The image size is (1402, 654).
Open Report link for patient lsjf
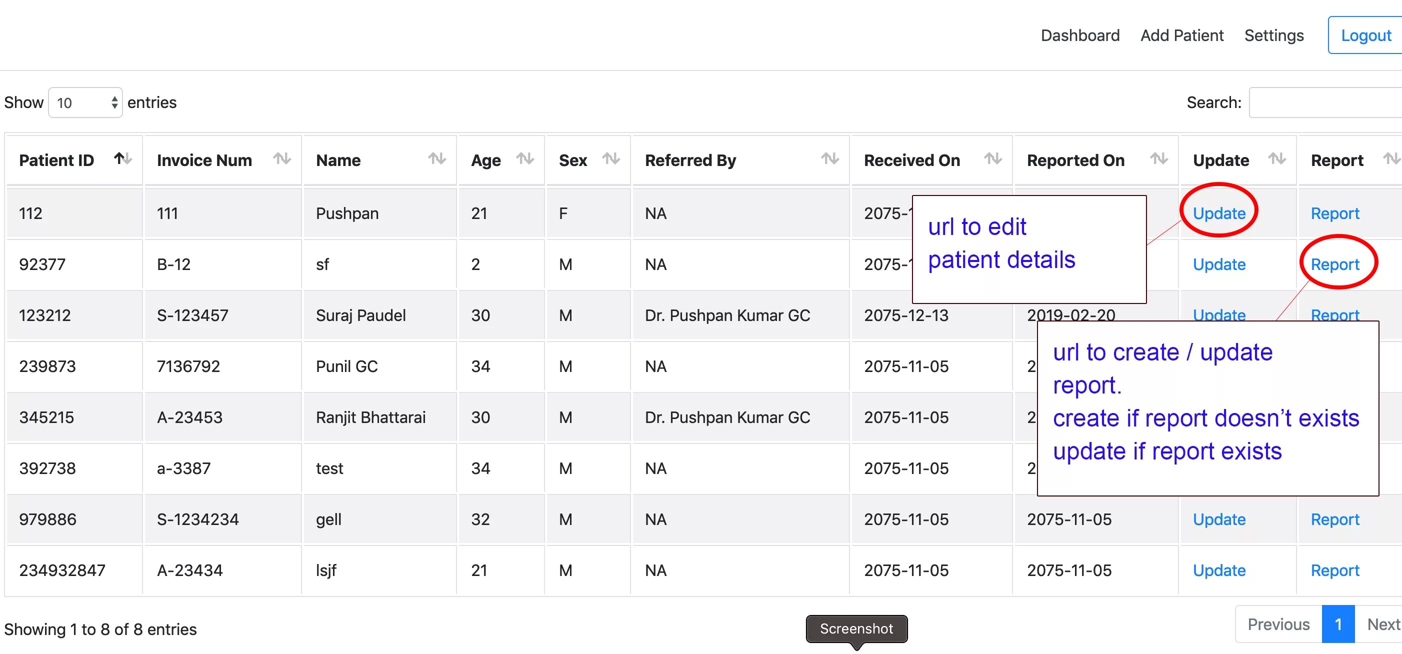click(1334, 570)
